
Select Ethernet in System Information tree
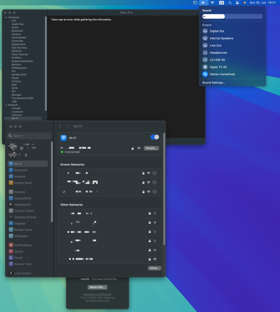tap(17, 51)
